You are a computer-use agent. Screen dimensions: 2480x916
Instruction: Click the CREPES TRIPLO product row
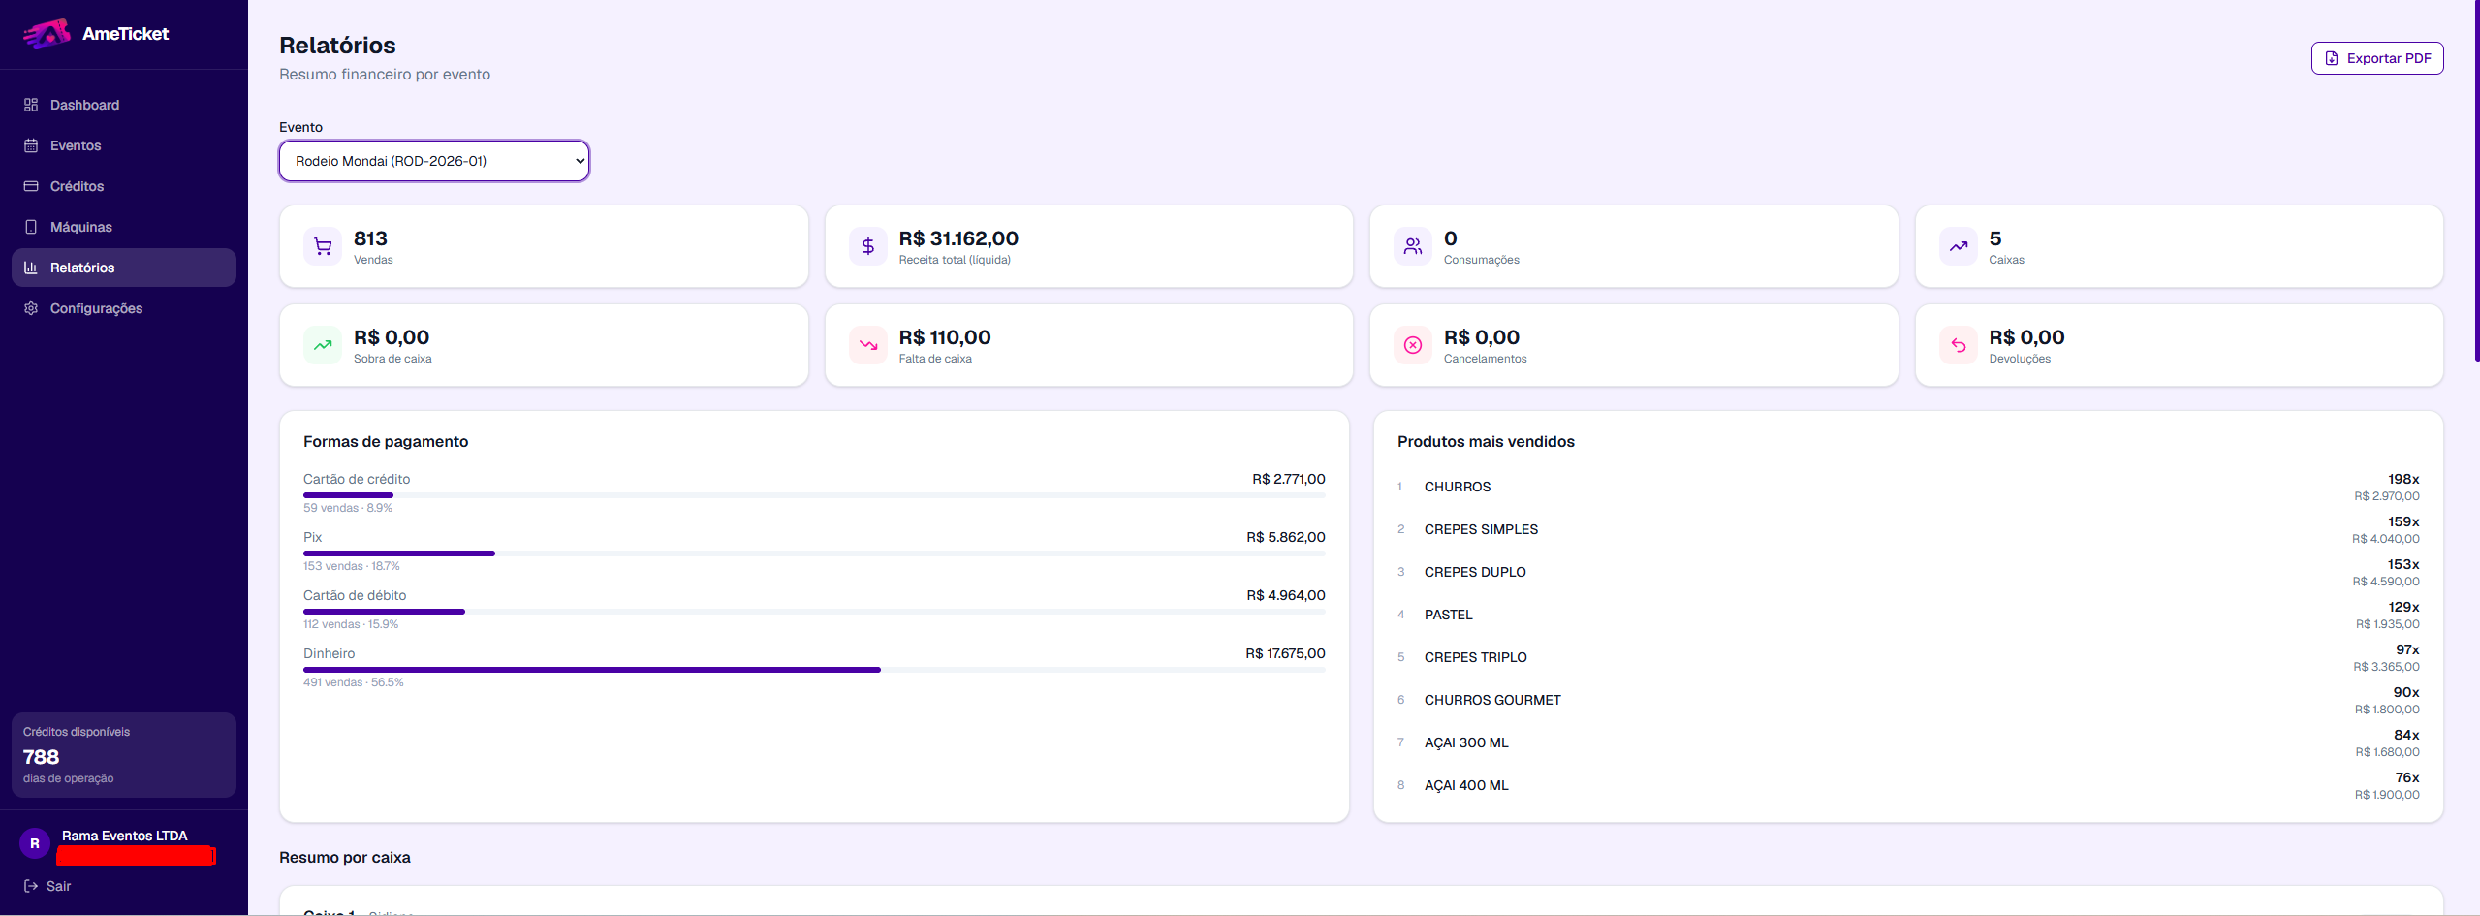1908,657
